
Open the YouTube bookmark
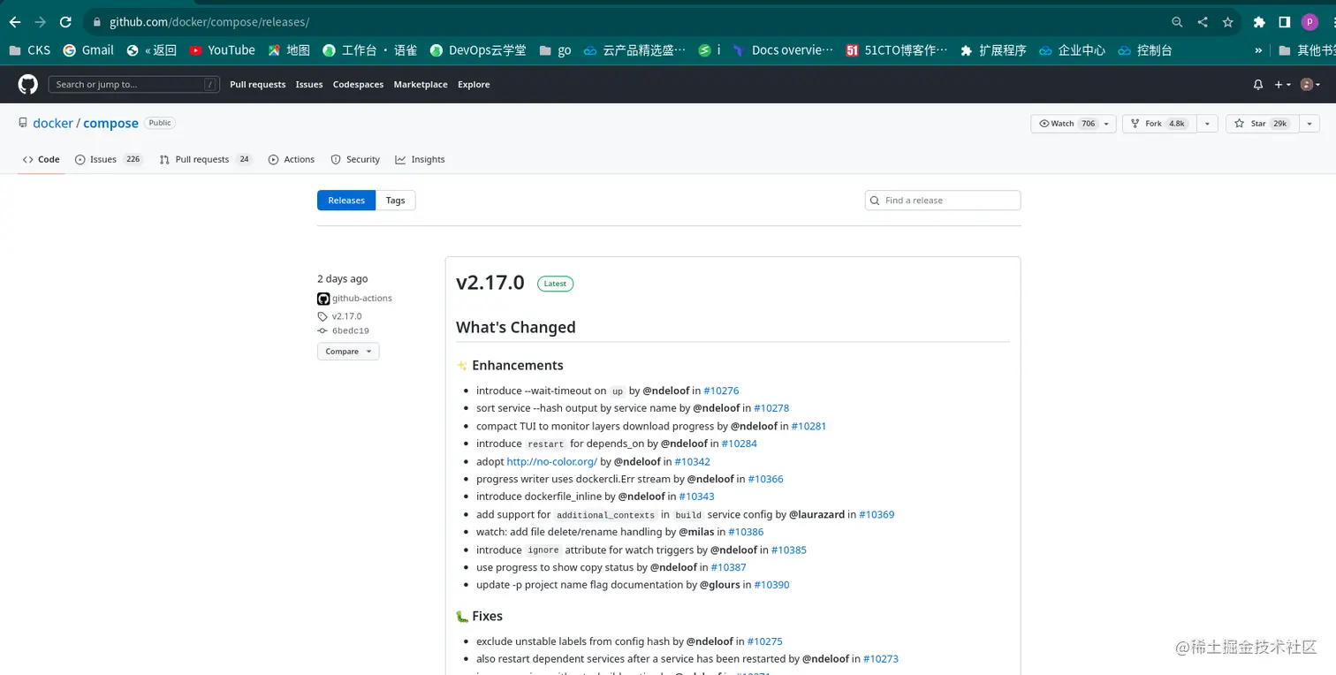pos(222,50)
